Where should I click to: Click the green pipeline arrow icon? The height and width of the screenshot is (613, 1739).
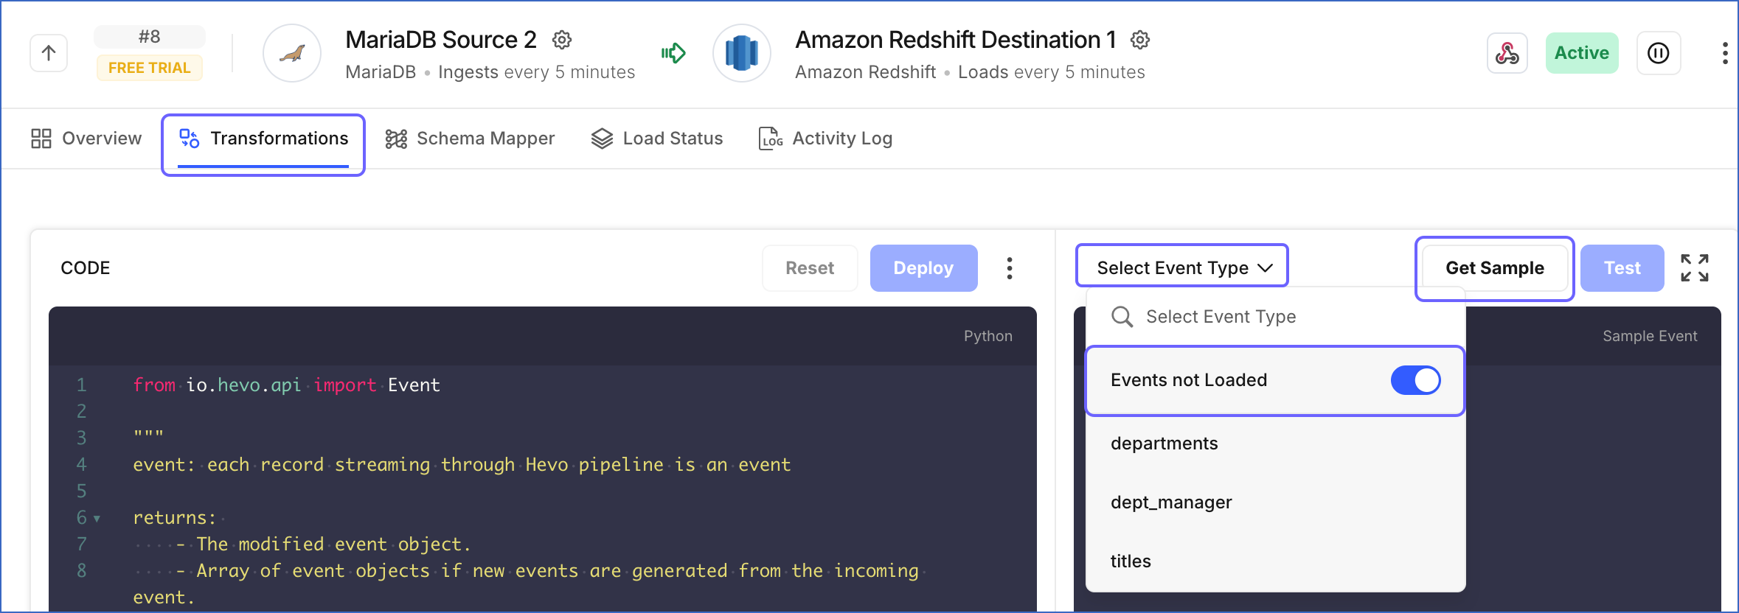(x=673, y=53)
